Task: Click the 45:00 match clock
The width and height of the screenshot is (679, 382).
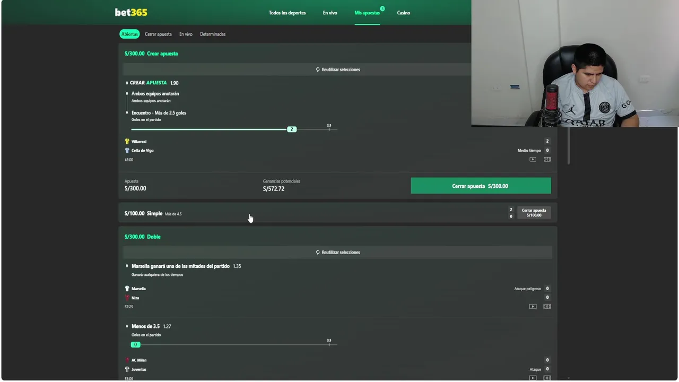Action: [x=129, y=160]
